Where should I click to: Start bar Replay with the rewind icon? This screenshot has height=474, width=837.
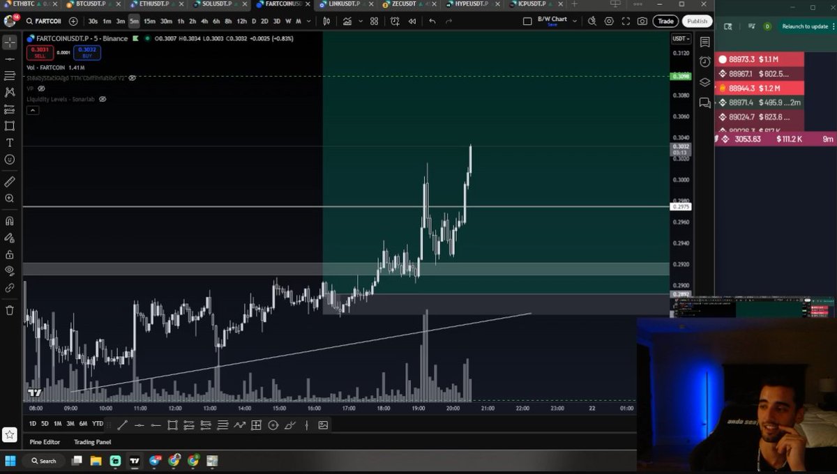412,22
